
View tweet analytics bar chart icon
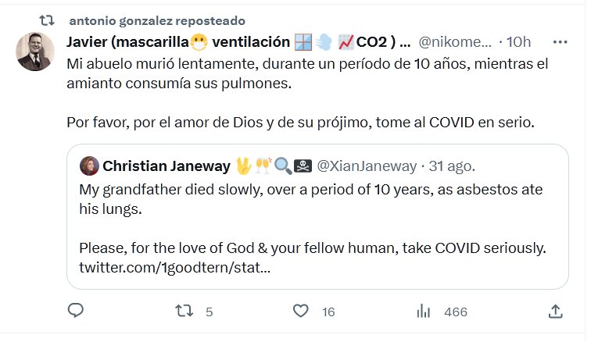424,311
